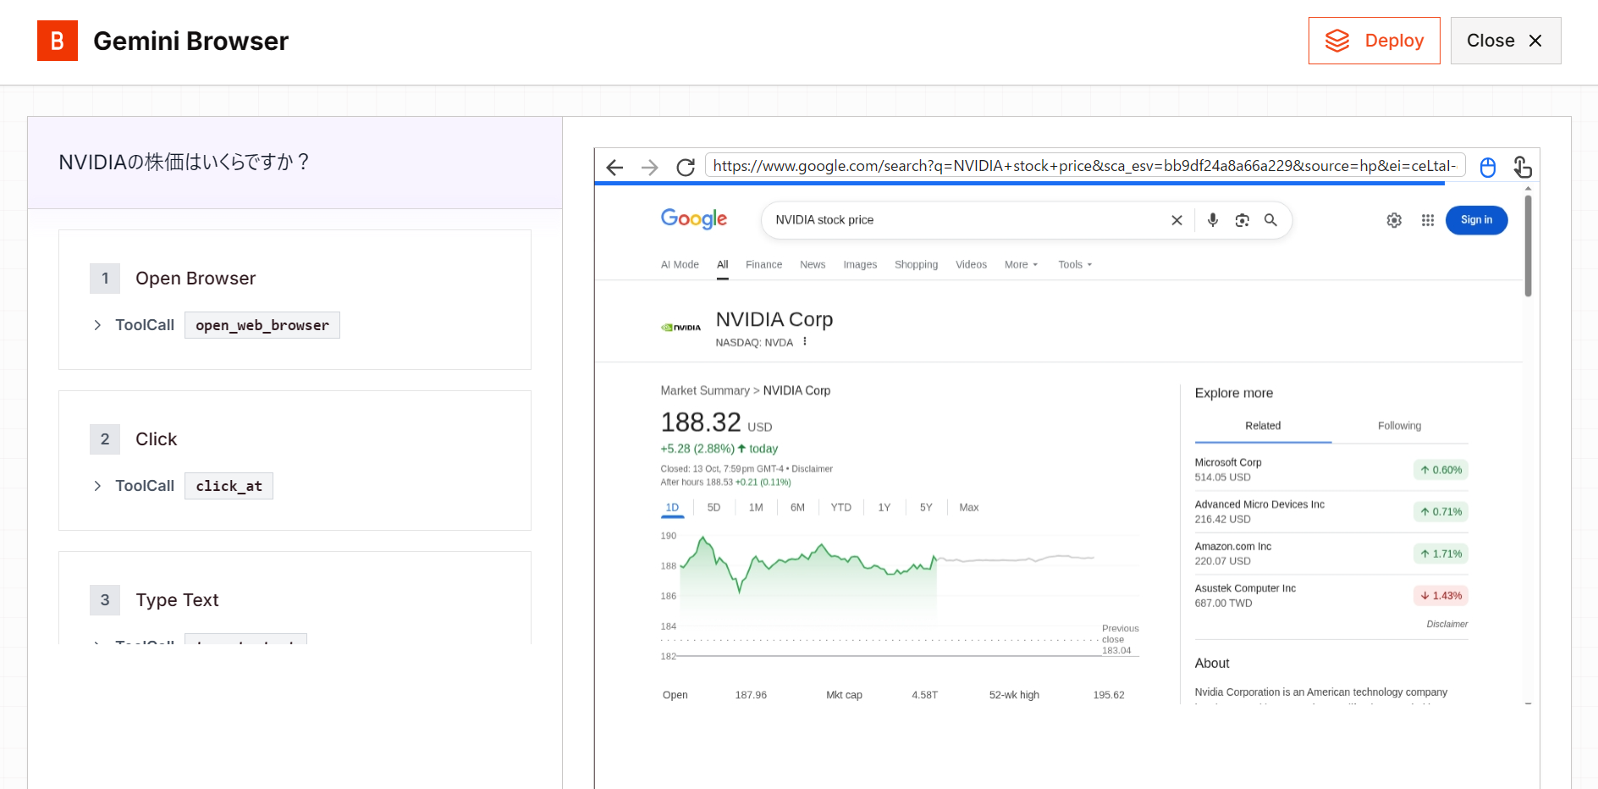Switch to the Finance search tab
Image resolution: width=1598 pixels, height=789 pixels.
click(763, 265)
